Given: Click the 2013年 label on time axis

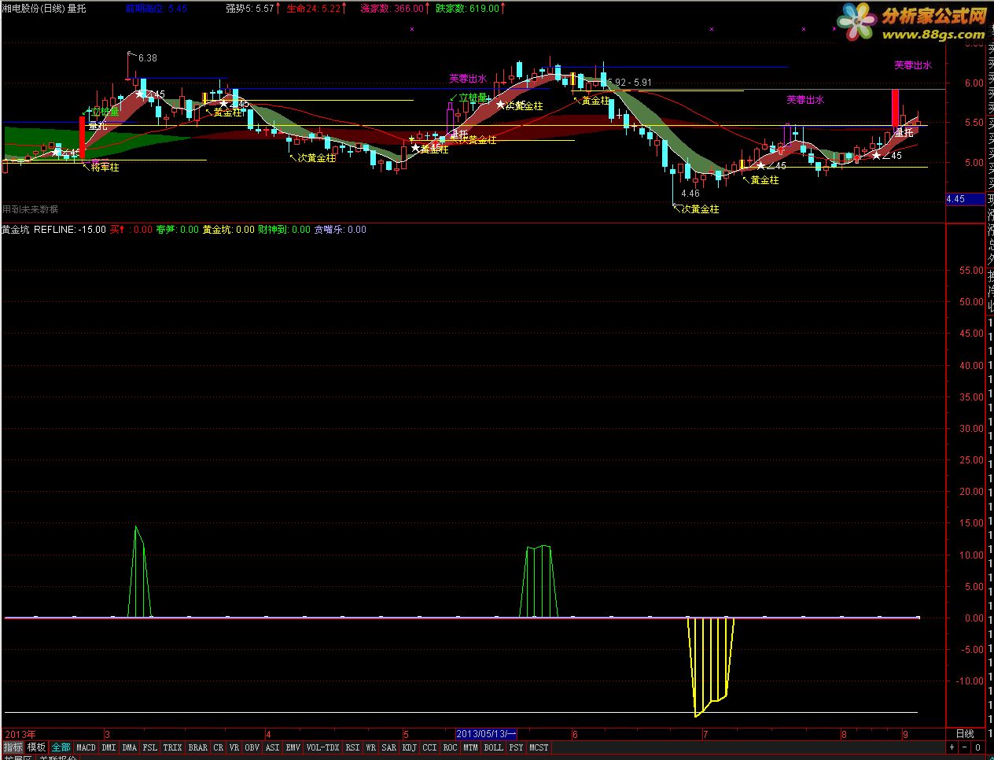Looking at the screenshot, I should point(19,734).
